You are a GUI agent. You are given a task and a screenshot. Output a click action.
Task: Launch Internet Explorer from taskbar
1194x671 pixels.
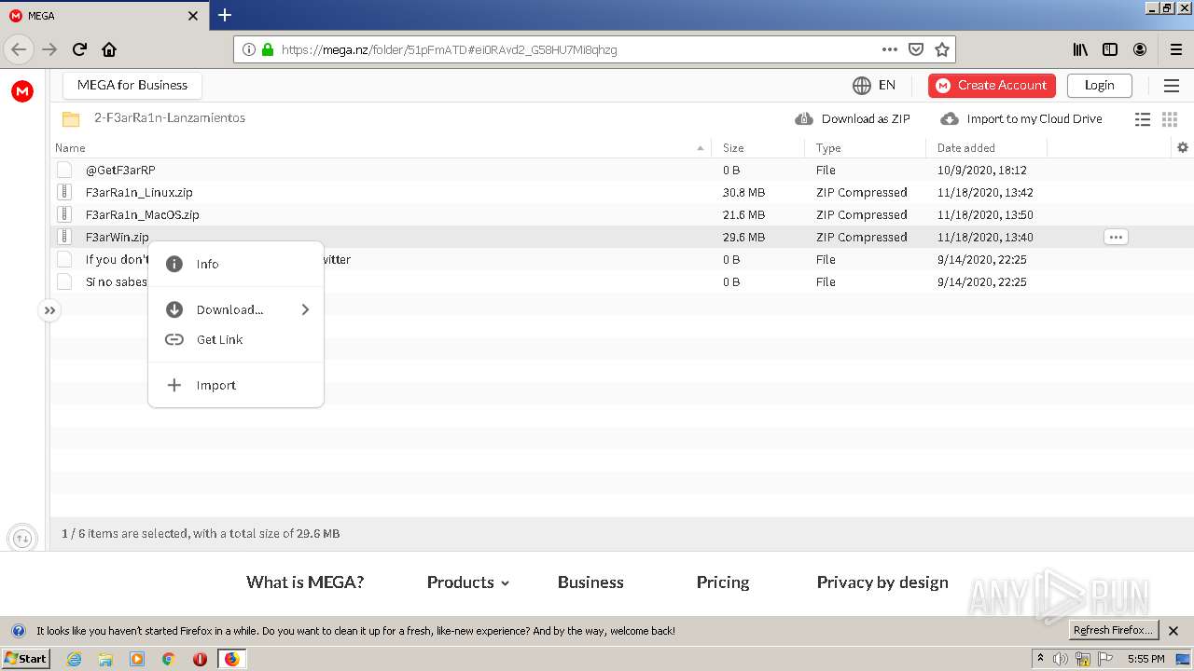(x=74, y=659)
